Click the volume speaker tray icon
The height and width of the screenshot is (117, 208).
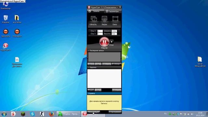192,114
